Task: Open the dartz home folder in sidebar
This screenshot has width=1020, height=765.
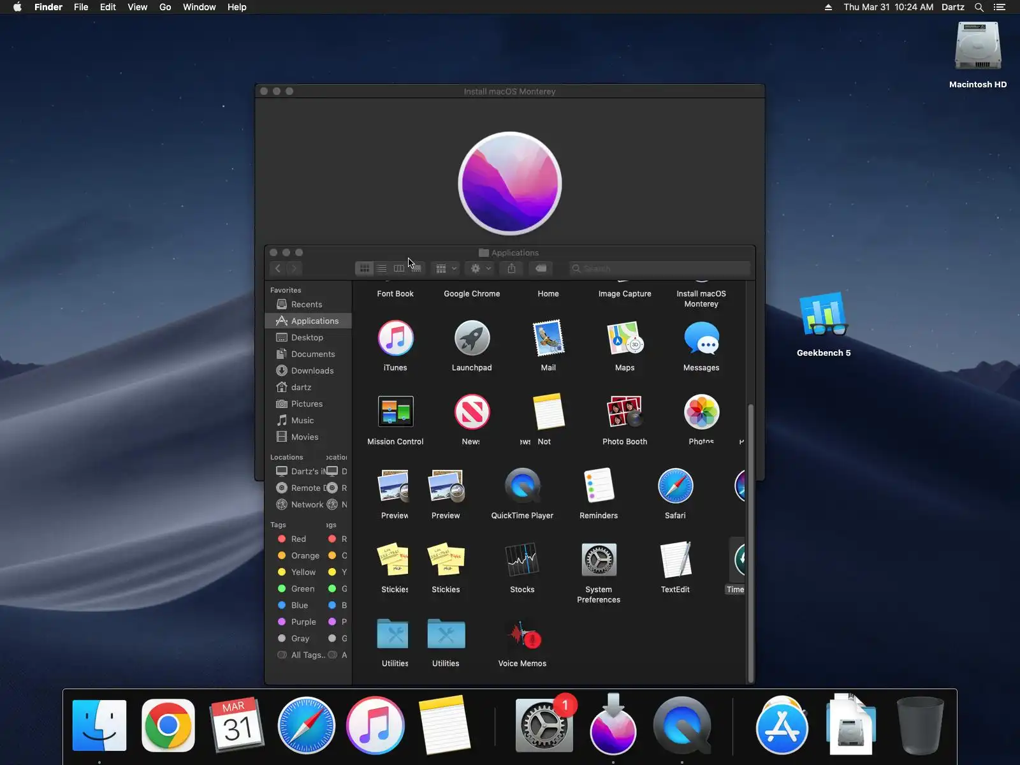Action: click(x=308, y=387)
